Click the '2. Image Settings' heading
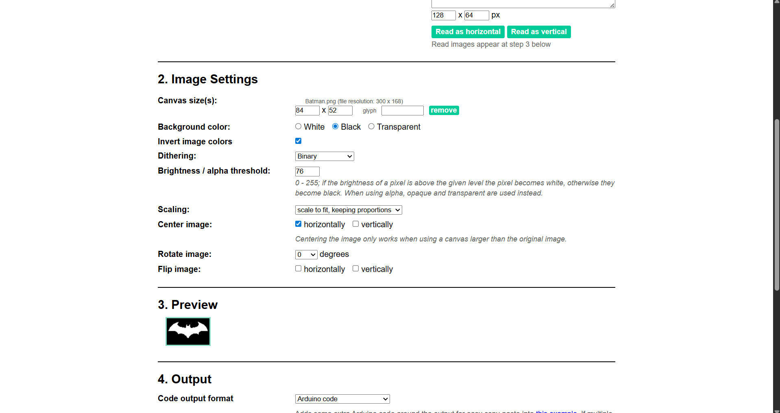780x413 pixels. click(208, 79)
